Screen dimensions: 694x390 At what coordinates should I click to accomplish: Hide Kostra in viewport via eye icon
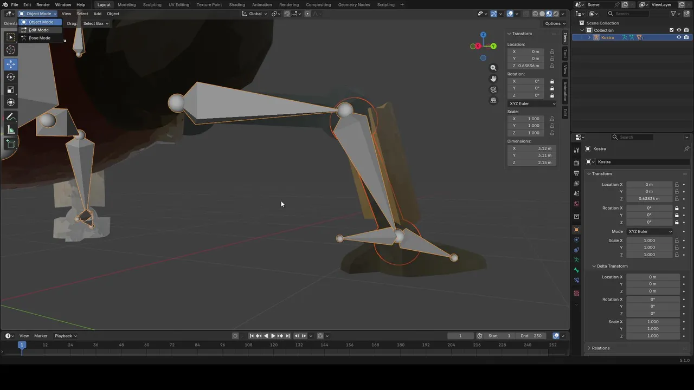point(679,37)
